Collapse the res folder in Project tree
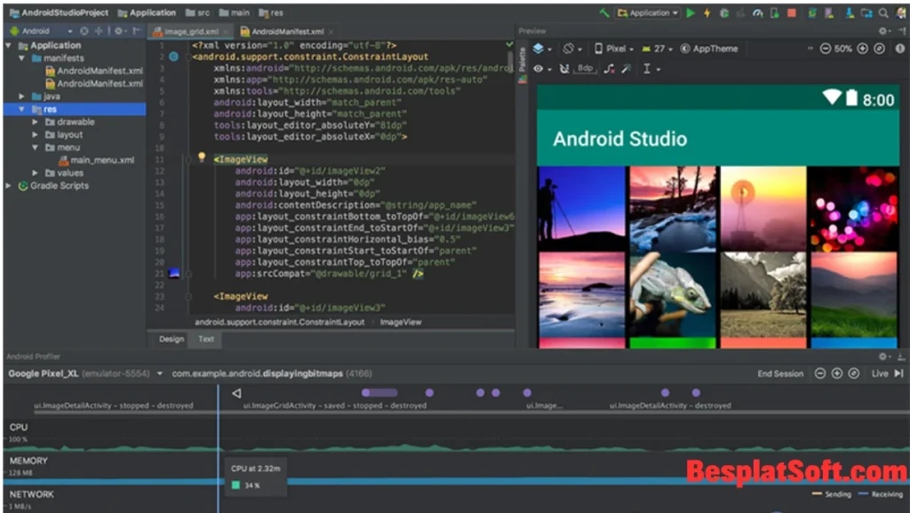 pos(21,108)
